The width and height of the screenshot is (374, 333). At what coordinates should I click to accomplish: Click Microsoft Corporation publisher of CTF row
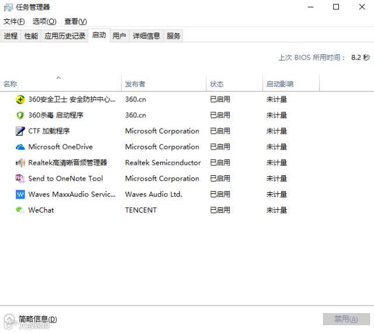162,131
